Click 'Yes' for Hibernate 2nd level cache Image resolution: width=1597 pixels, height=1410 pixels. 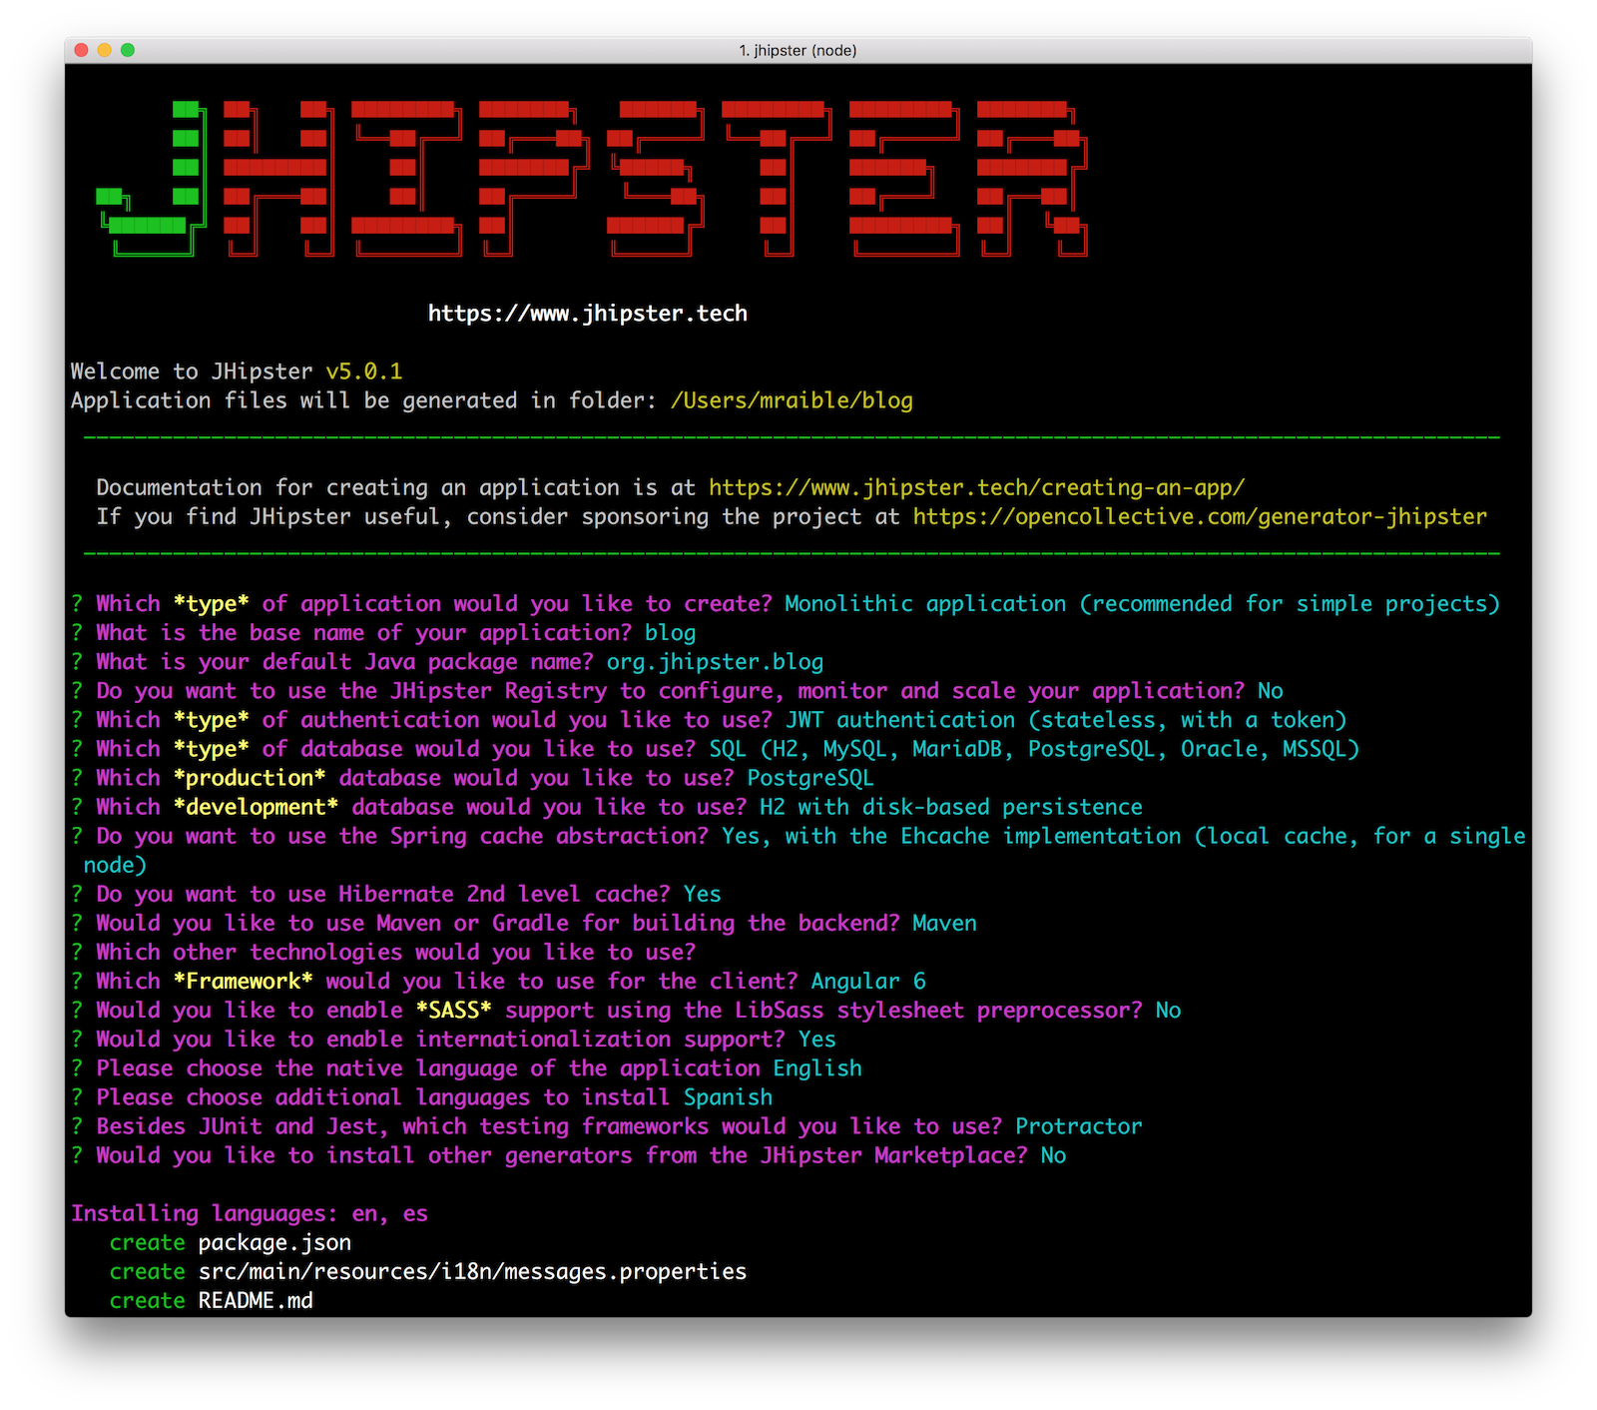pyautogui.click(x=703, y=894)
